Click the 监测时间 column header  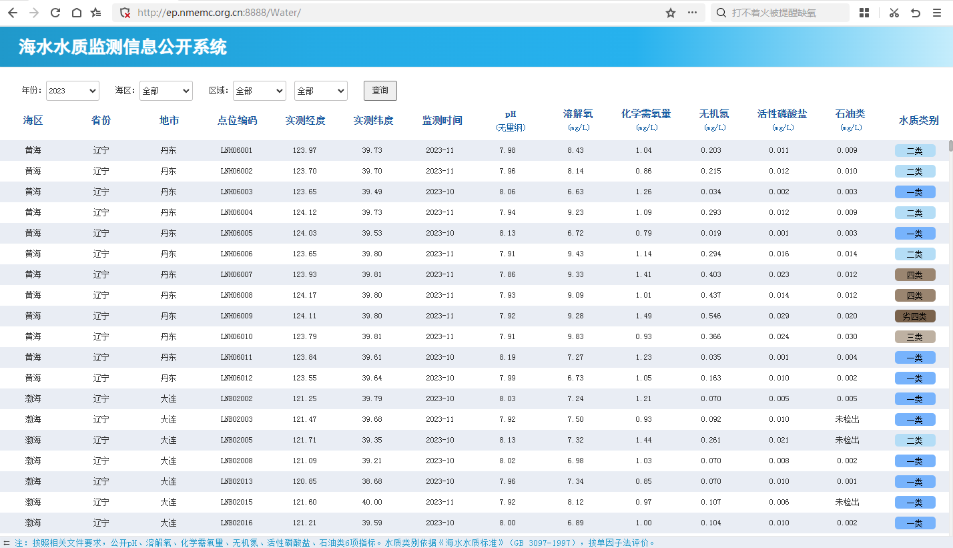click(x=442, y=121)
